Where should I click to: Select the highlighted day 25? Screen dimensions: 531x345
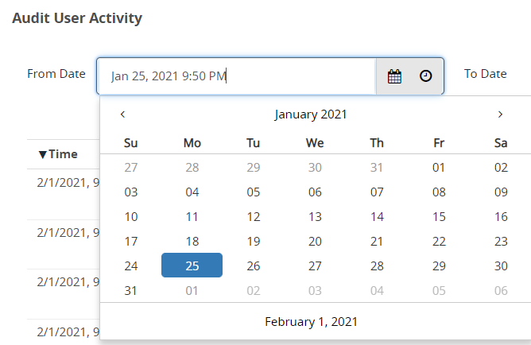coord(192,266)
